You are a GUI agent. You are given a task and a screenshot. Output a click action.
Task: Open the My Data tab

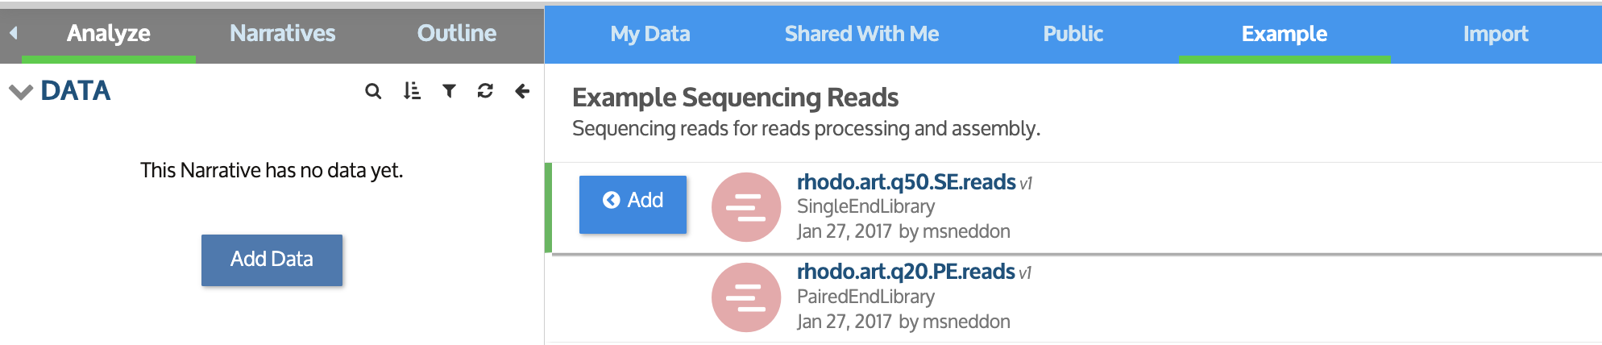650,35
